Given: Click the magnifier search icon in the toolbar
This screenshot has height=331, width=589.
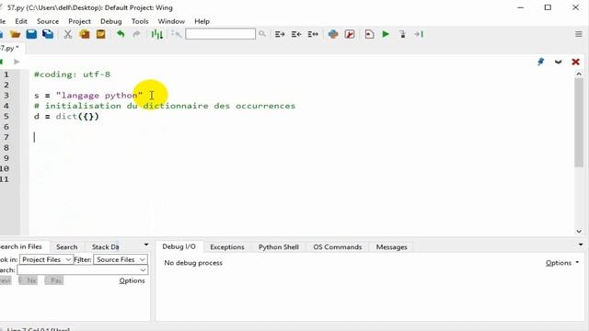Looking at the screenshot, I should [x=262, y=34].
